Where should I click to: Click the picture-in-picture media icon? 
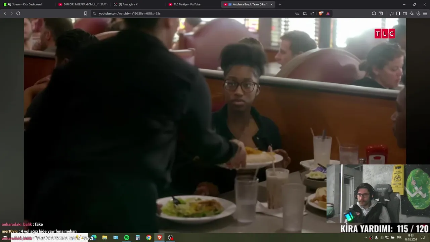305,13
